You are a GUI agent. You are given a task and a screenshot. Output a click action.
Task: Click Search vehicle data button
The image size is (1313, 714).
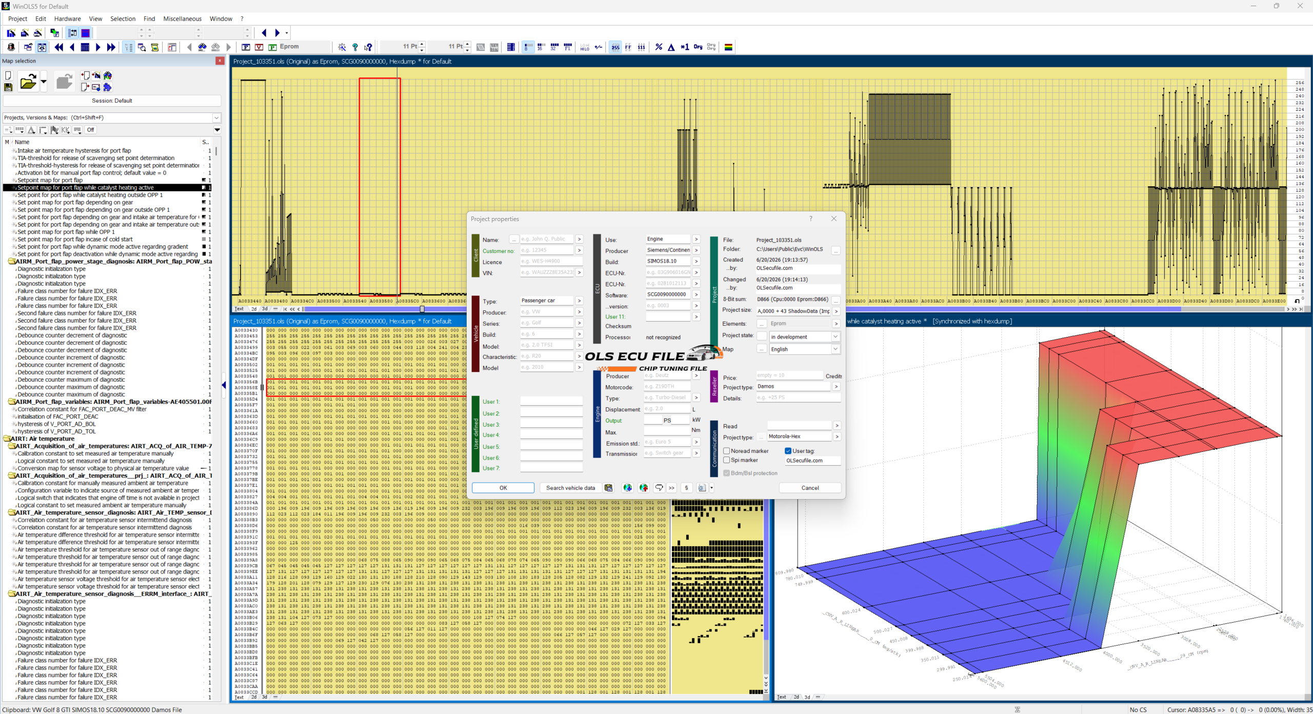[x=570, y=488]
